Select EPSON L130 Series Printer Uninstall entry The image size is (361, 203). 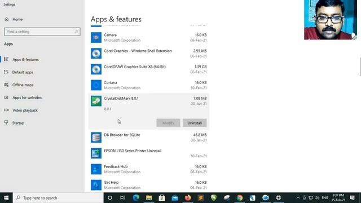[x=133, y=151]
